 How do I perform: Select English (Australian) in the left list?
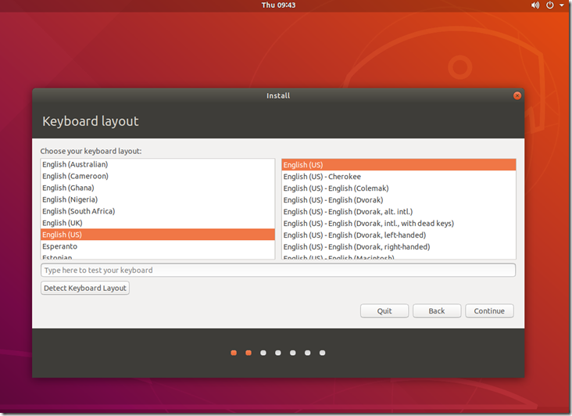[x=158, y=164]
